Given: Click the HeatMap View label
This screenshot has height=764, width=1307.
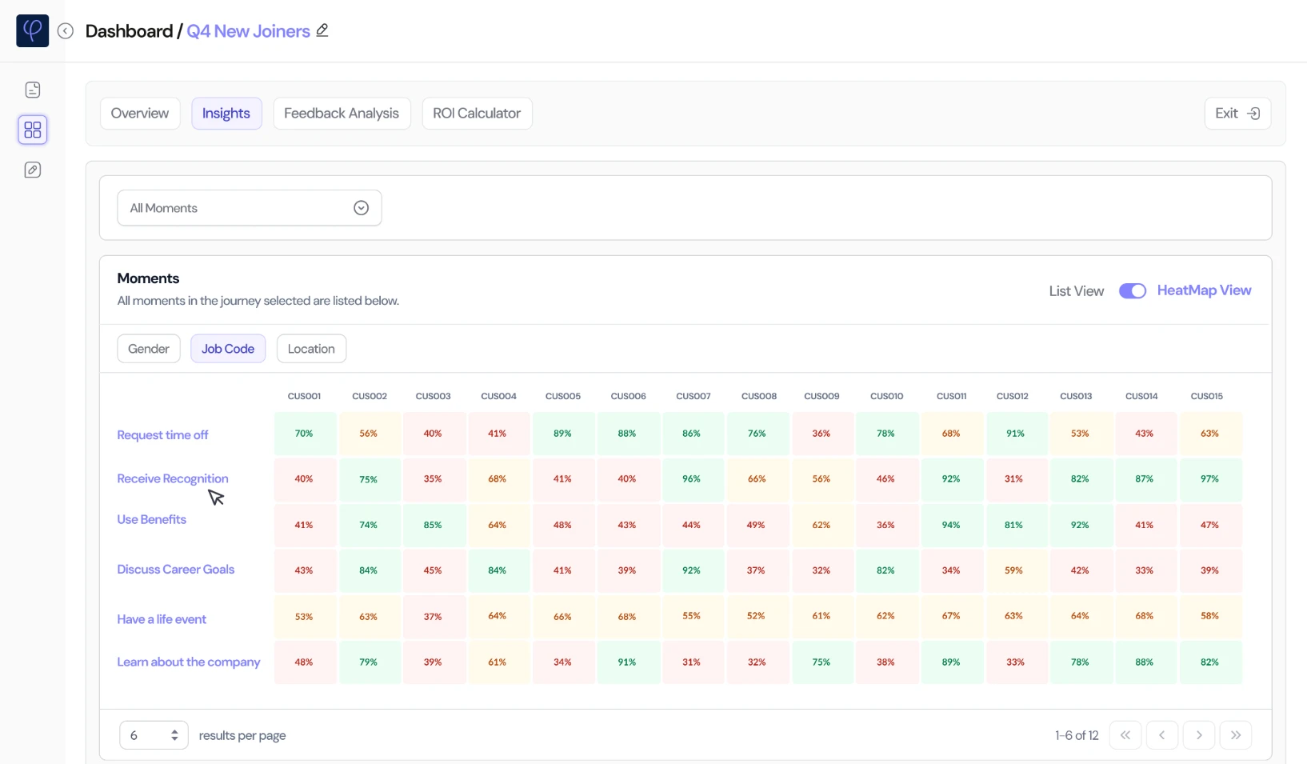Looking at the screenshot, I should click(x=1204, y=290).
